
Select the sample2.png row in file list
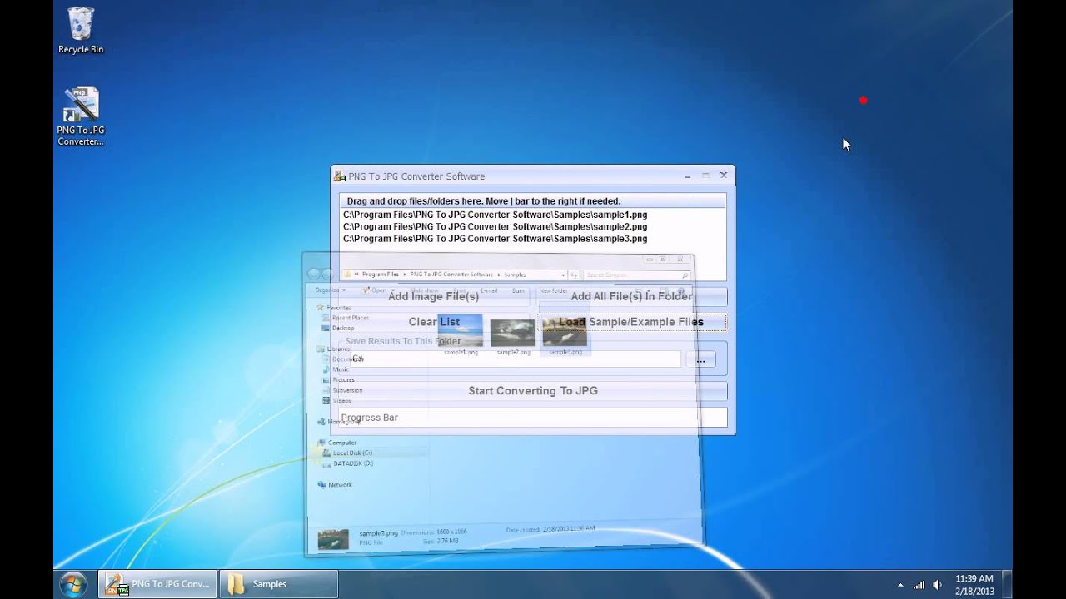[495, 226]
